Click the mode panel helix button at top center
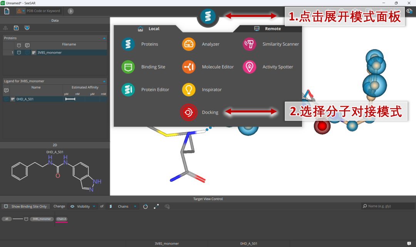416x247 pixels. pos(208,16)
